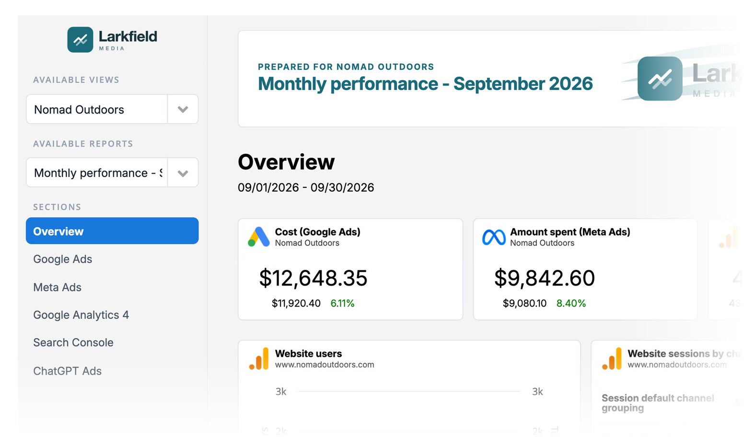Click the Overview page heading
The width and height of the screenshot is (744, 437).
286,162
